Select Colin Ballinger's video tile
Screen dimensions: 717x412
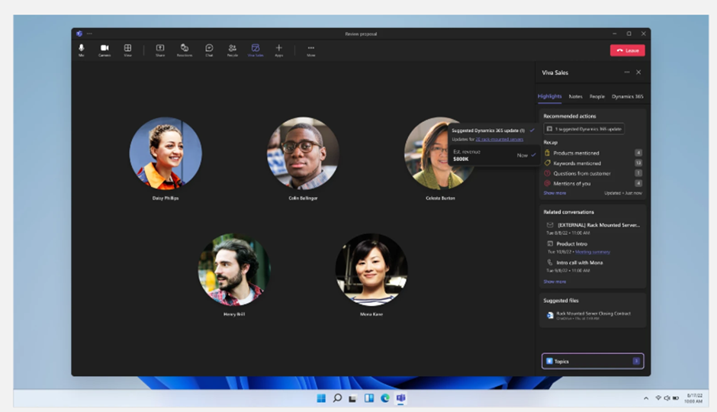(303, 153)
